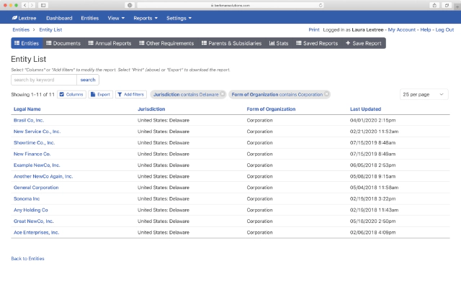
Task: Focus the search by keyword field
Action: [x=44, y=80]
